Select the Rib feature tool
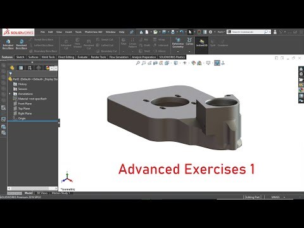Screen dimensions: 304x228 (144, 39)
